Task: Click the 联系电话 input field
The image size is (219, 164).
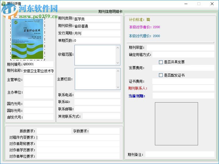Action: (97, 95)
